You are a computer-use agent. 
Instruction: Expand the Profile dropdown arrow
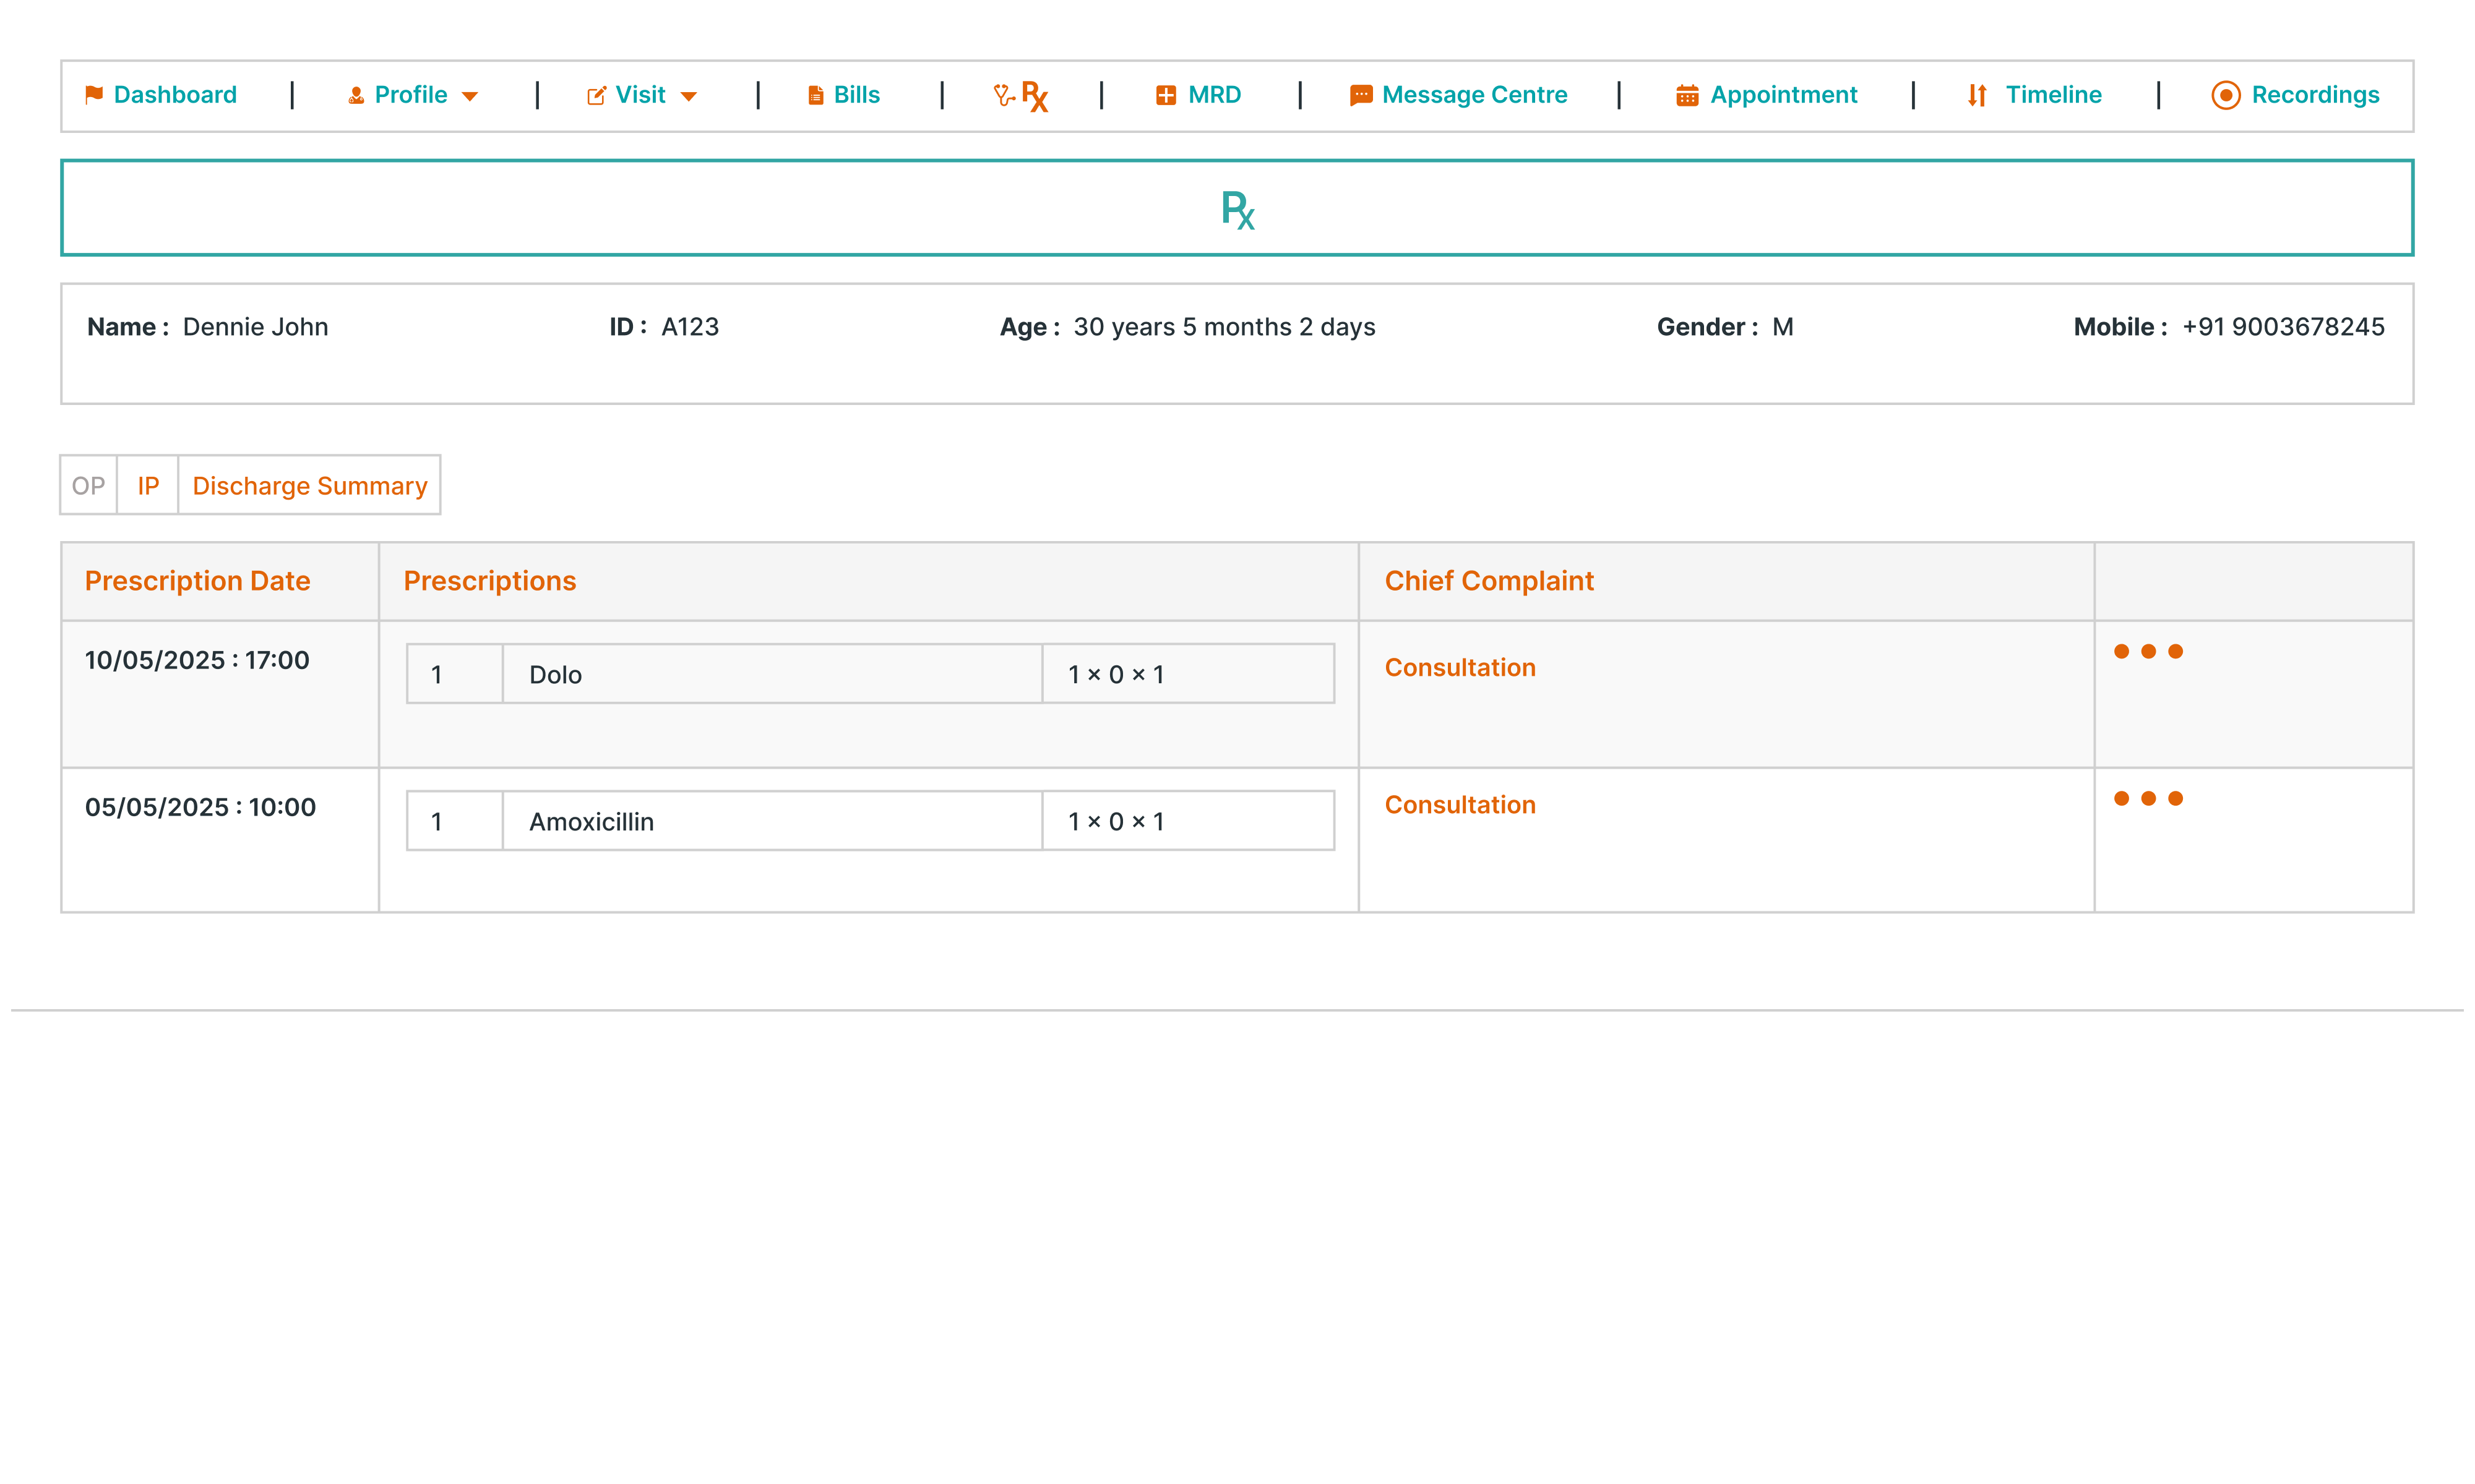(469, 97)
